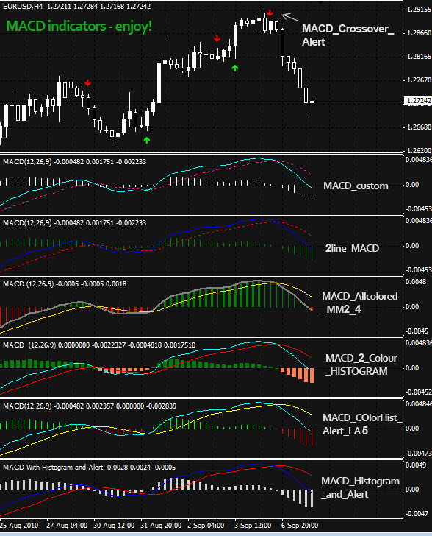
Task: Click the 0.00 zero level in MACD_custom window
Action: tap(412, 185)
